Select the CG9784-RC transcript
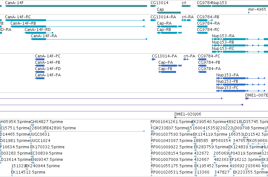Screen dimensions: 268x177 202,33
